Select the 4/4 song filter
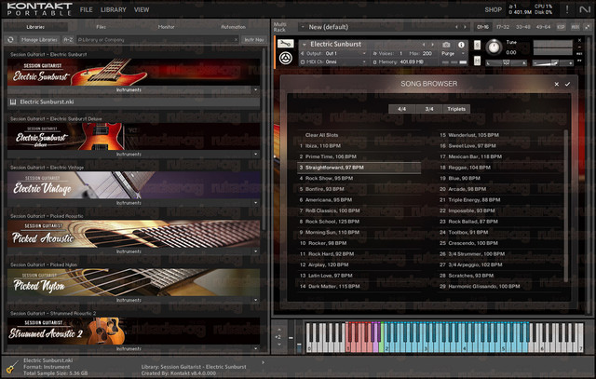Screen dimensions: 596x379 [401, 109]
